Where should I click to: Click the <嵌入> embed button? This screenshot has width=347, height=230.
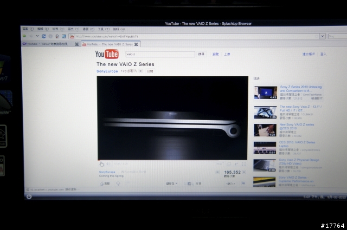coord(230,183)
